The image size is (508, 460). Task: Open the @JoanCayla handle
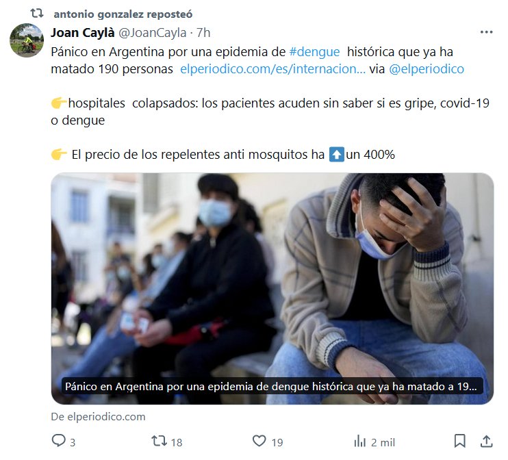(x=152, y=33)
